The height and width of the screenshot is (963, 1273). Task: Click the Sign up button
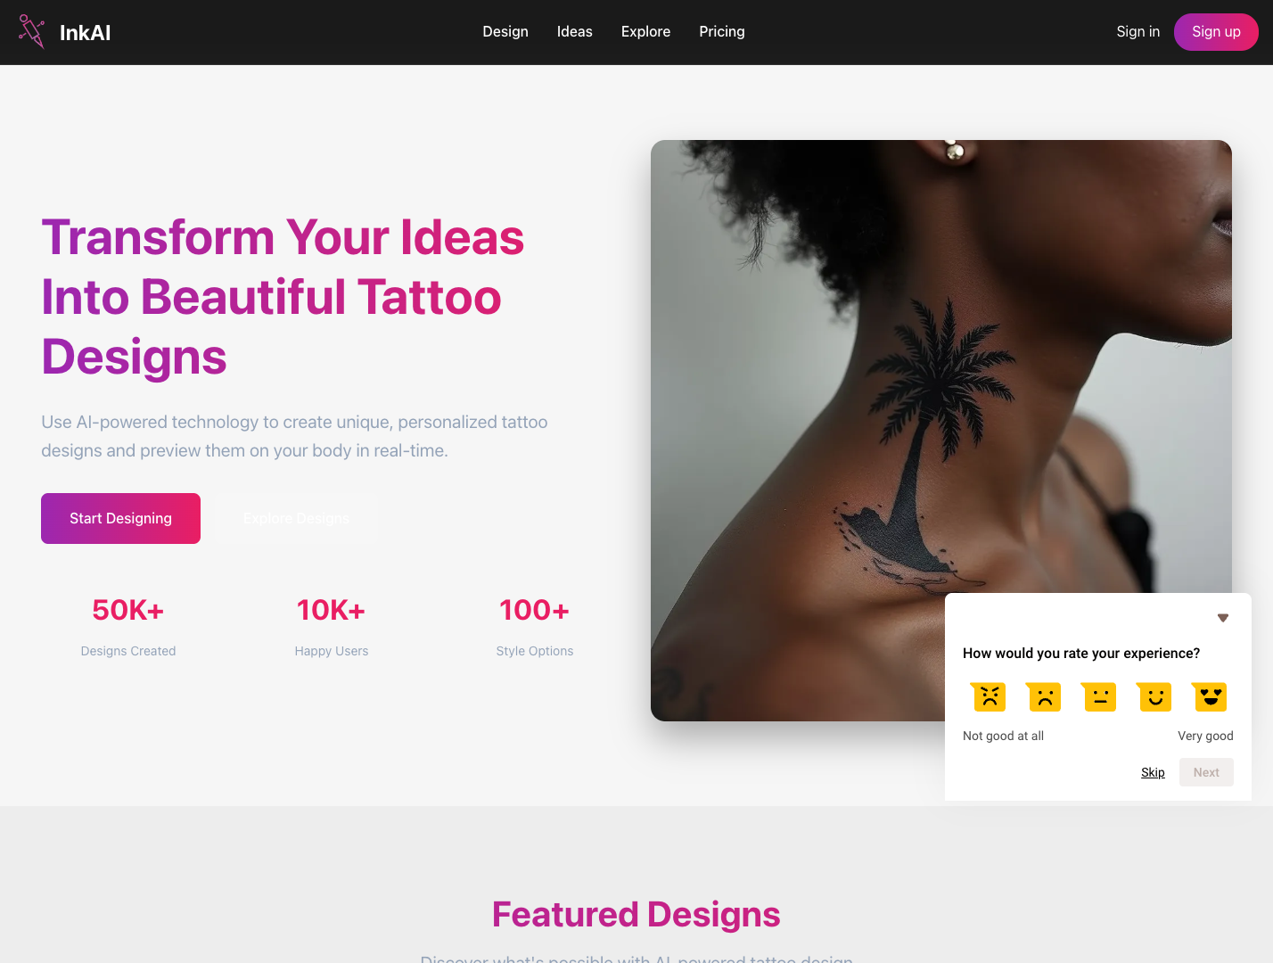point(1216,32)
